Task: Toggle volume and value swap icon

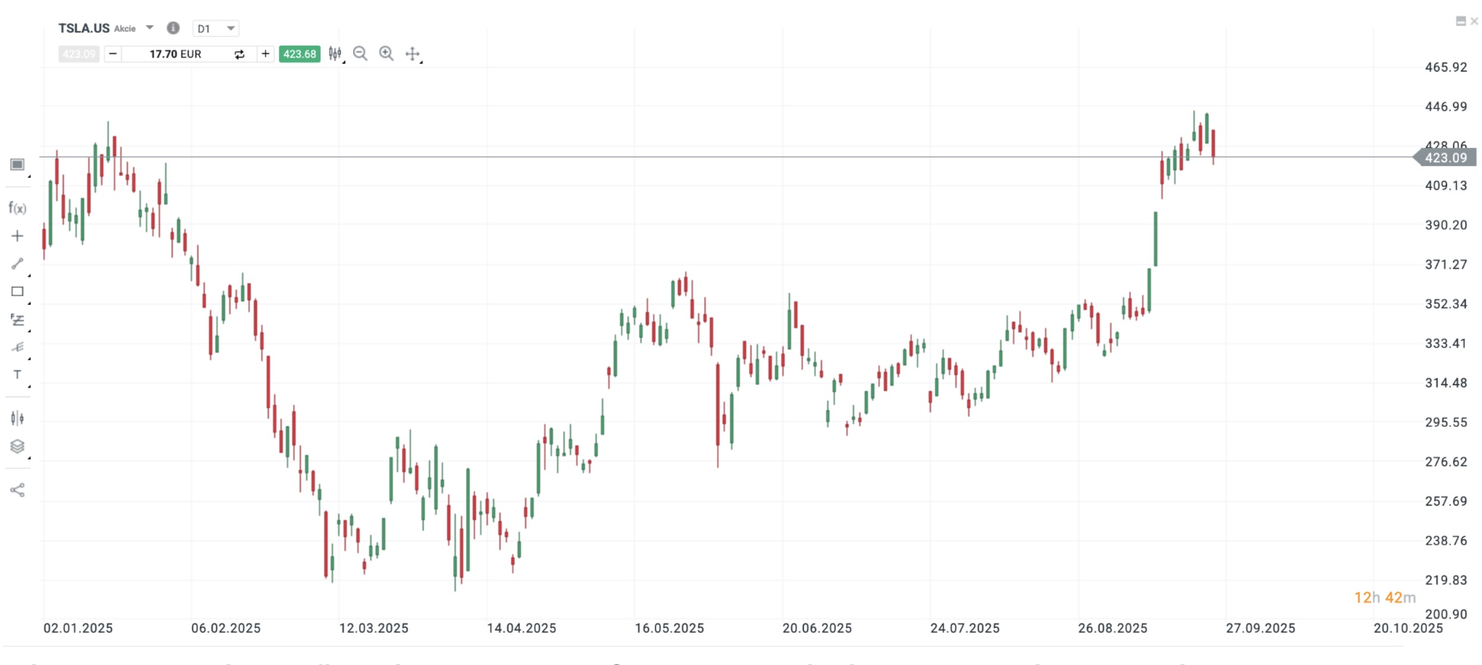Action: (239, 55)
